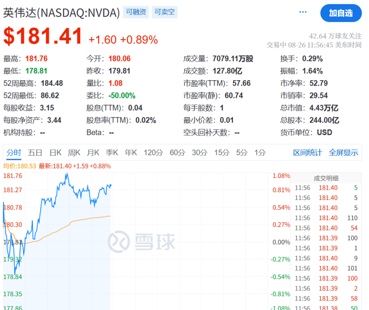Click the stock title 英伟达(NASDAQ:NVDA)
369x310 pixels.
[x=61, y=13]
